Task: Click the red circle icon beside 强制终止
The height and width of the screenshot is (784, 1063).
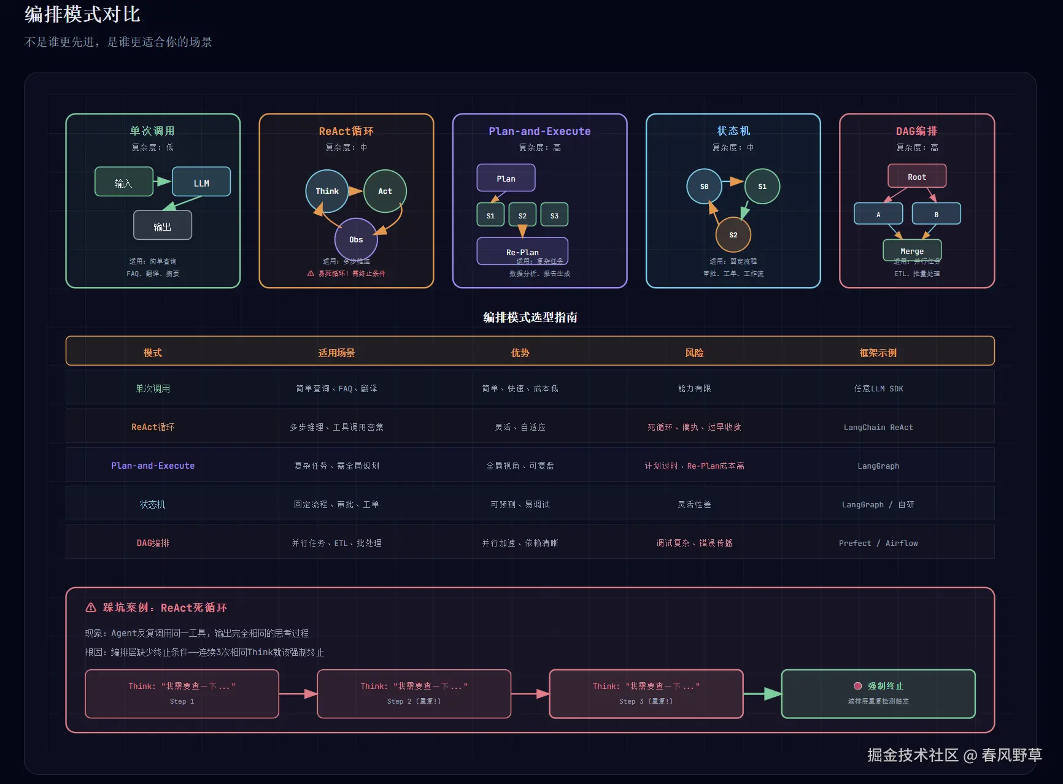Action: [x=858, y=686]
